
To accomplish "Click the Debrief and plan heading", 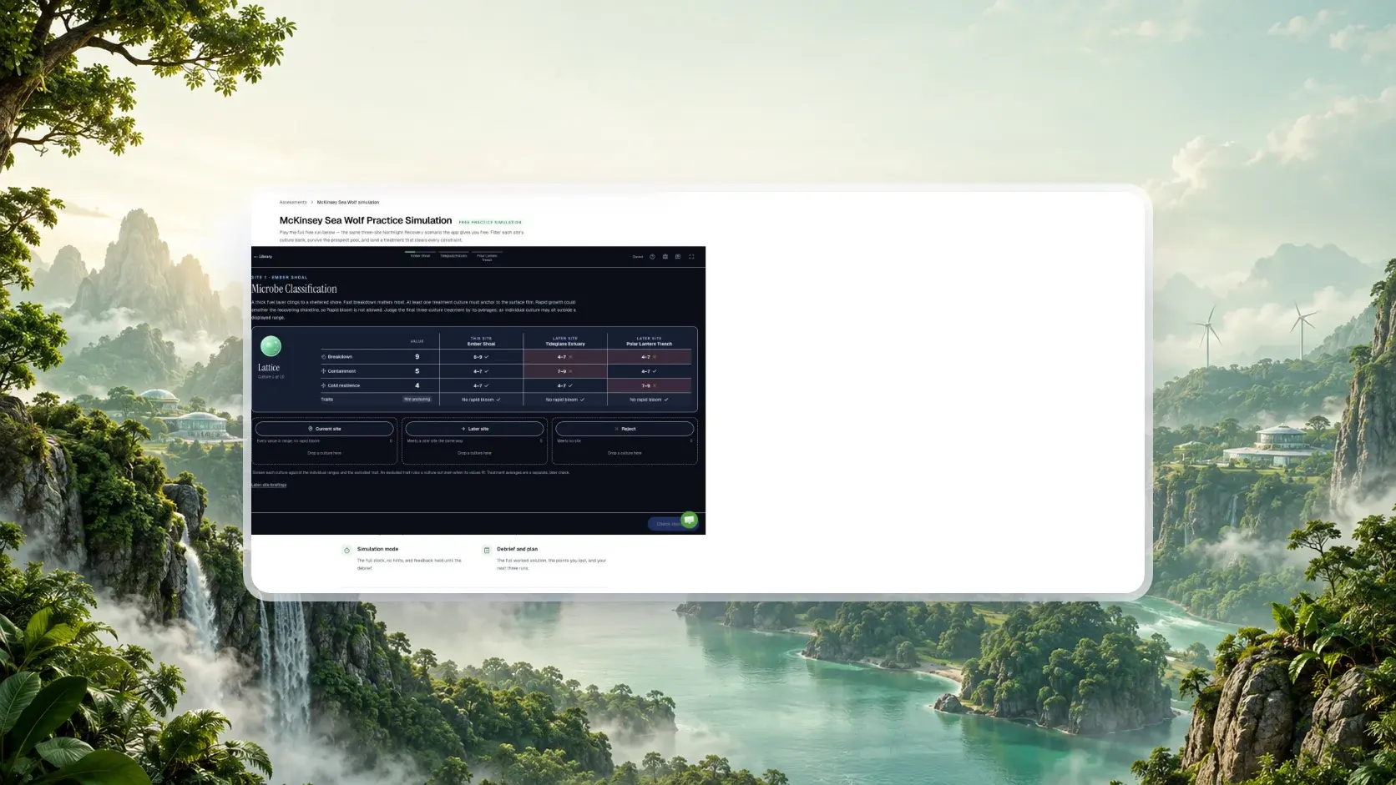I will tap(517, 549).
